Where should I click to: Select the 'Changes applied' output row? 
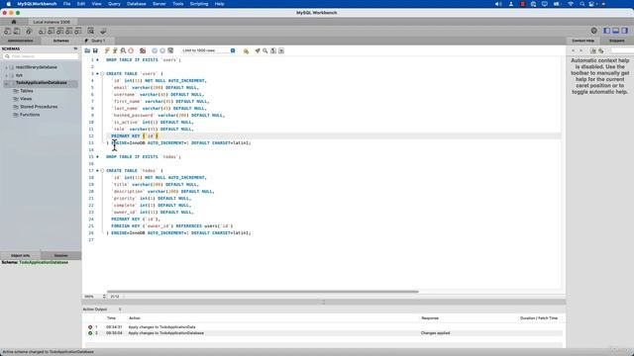pyautogui.click(x=325, y=333)
